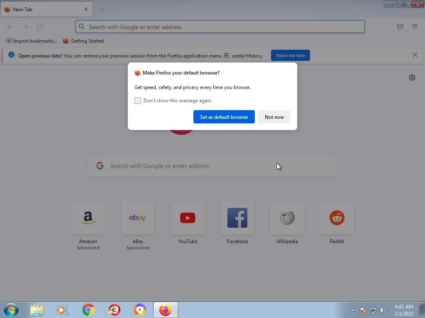Image resolution: width=425 pixels, height=318 pixels.
Task: Click the Firefox taskbar button
Action: point(165,310)
